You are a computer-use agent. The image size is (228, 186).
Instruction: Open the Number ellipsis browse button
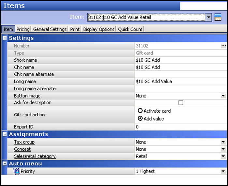pyautogui.click(x=223, y=46)
